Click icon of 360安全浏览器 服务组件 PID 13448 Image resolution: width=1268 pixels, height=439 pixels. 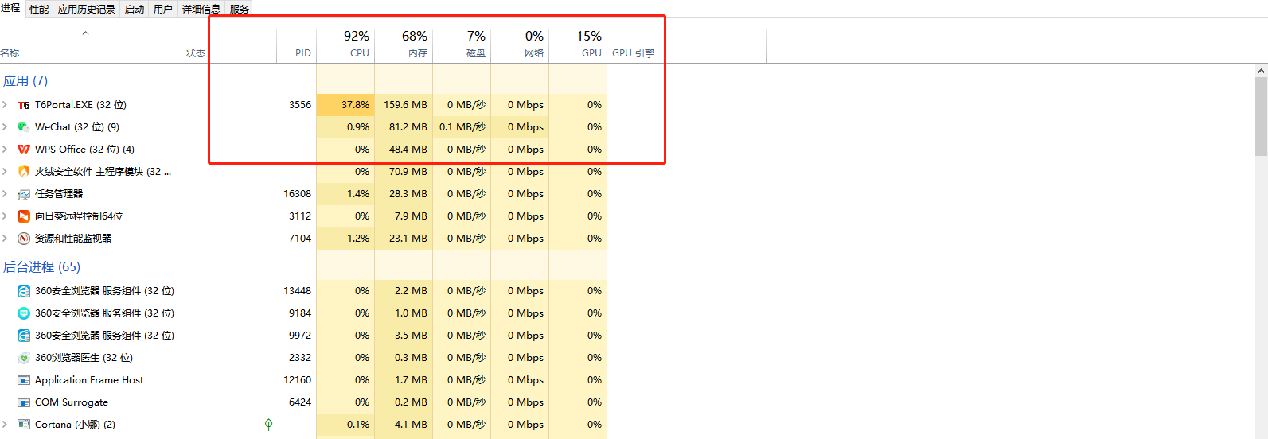pyautogui.click(x=24, y=291)
